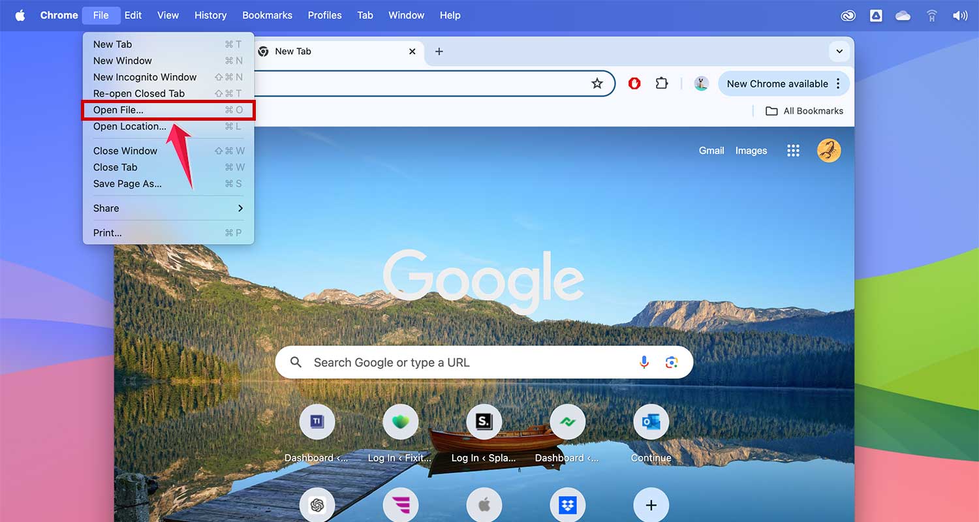
Task: Open the ChatGPT shortcut on the page
Action: (x=317, y=504)
